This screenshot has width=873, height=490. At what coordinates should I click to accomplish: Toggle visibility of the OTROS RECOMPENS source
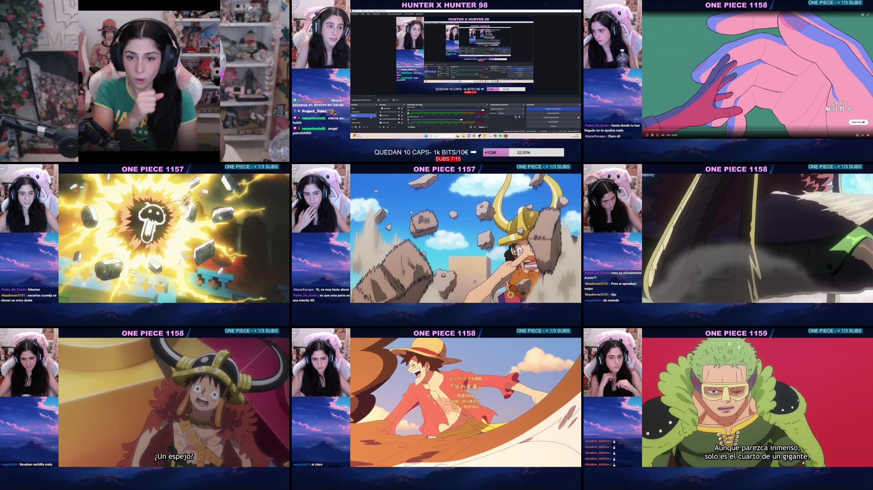[x=399, y=119]
